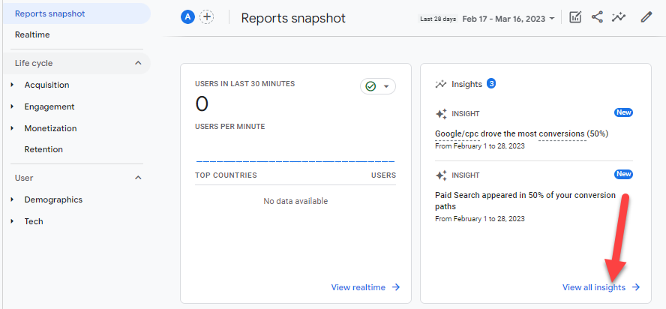Open the date range Feb 17 - Mar 16 dropdown
This screenshot has height=309, width=666.
(508, 18)
